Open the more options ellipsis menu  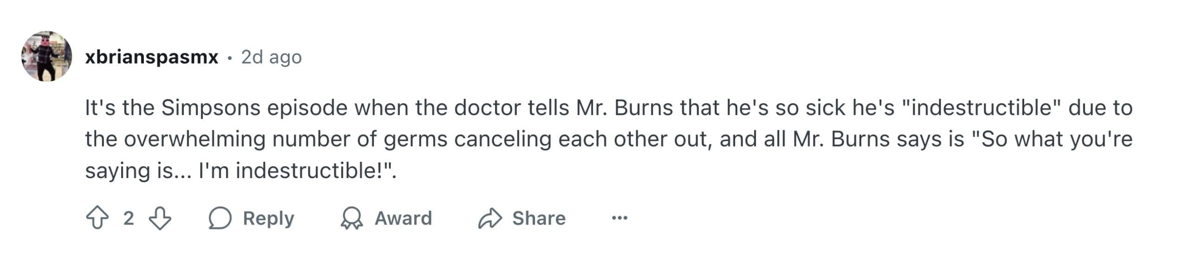[620, 217]
